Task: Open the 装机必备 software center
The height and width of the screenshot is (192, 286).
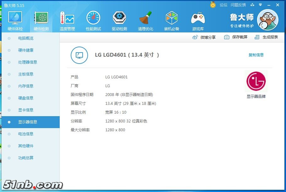Action: 172,20
